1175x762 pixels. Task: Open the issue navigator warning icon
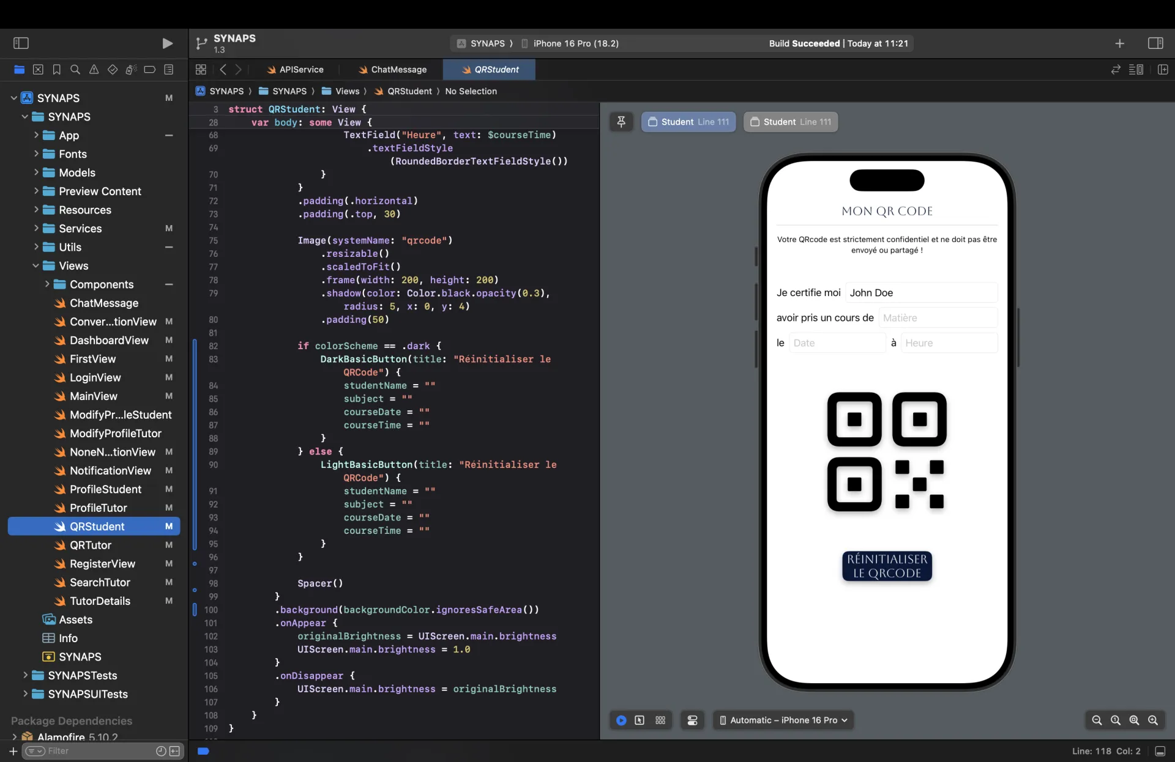tap(94, 70)
